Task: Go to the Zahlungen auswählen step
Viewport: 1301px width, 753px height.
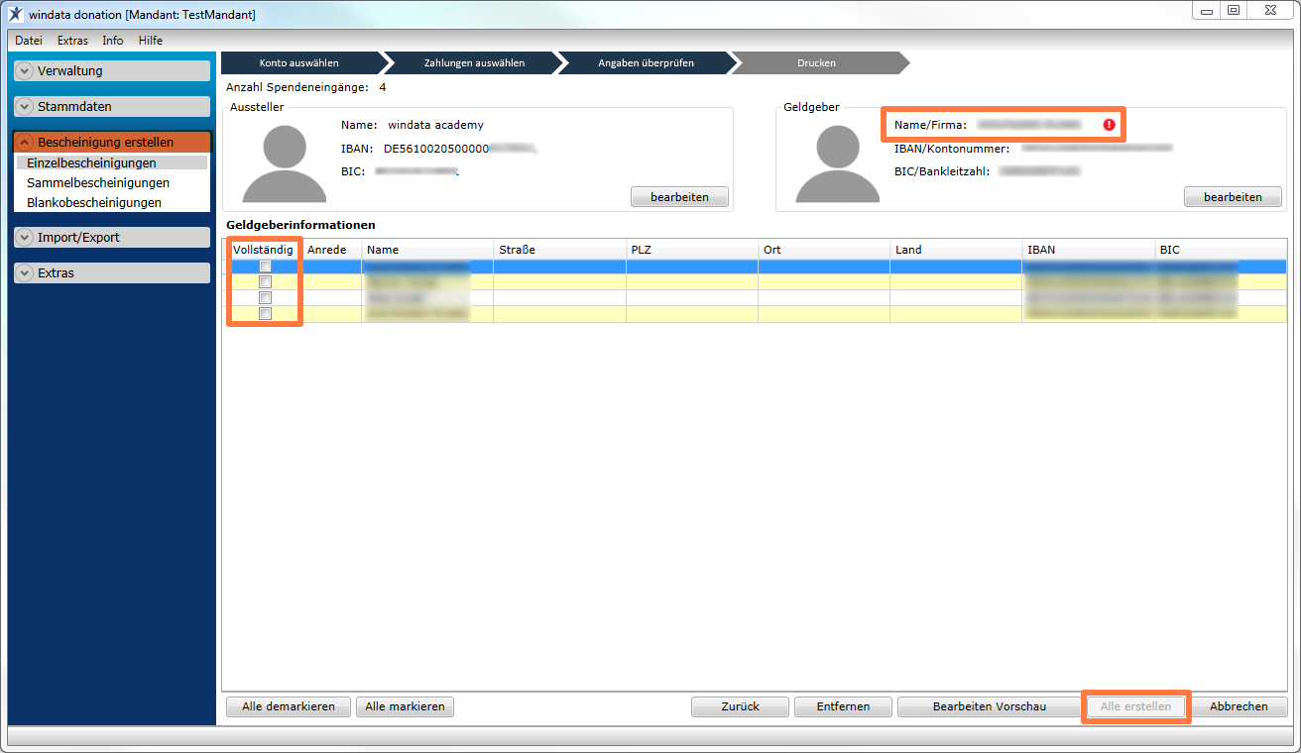Action: click(x=474, y=62)
